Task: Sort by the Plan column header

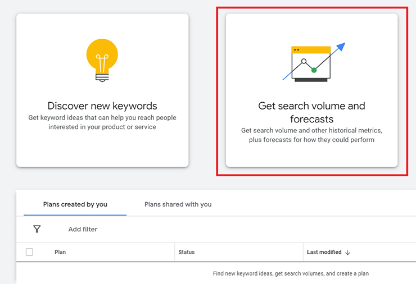Action: coord(60,252)
